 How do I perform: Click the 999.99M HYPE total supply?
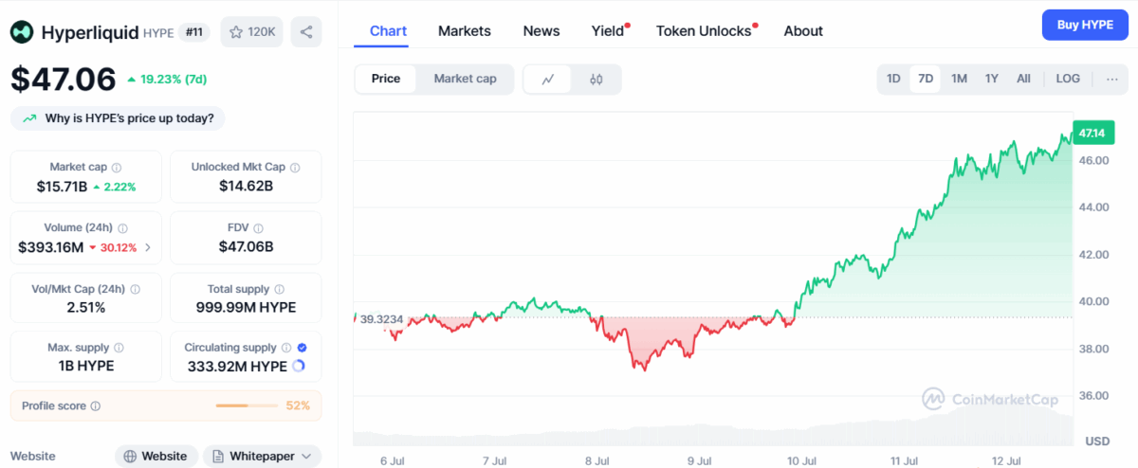point(246,308)
